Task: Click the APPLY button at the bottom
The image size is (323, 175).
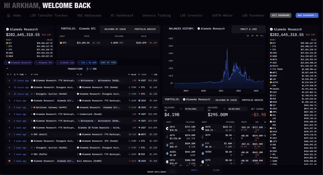Action: click(x=194, y=170)
